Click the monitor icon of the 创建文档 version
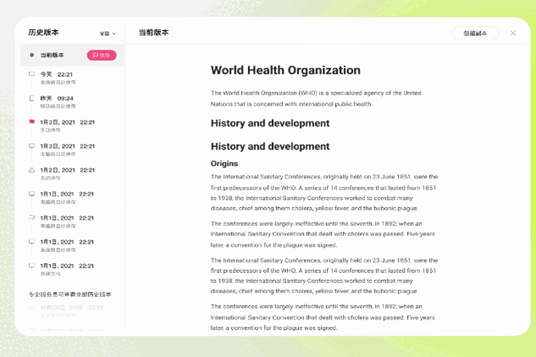Screen dimensions: 536x357 [31, 266]
